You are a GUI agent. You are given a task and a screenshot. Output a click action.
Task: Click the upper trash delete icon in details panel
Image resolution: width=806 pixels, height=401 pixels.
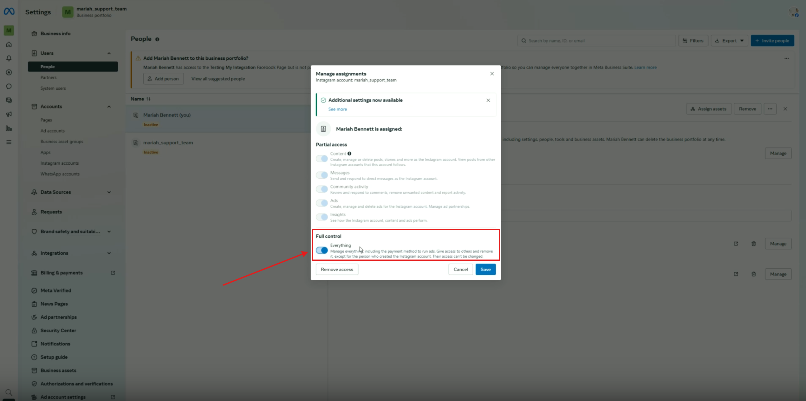click(x=753, y=244)
